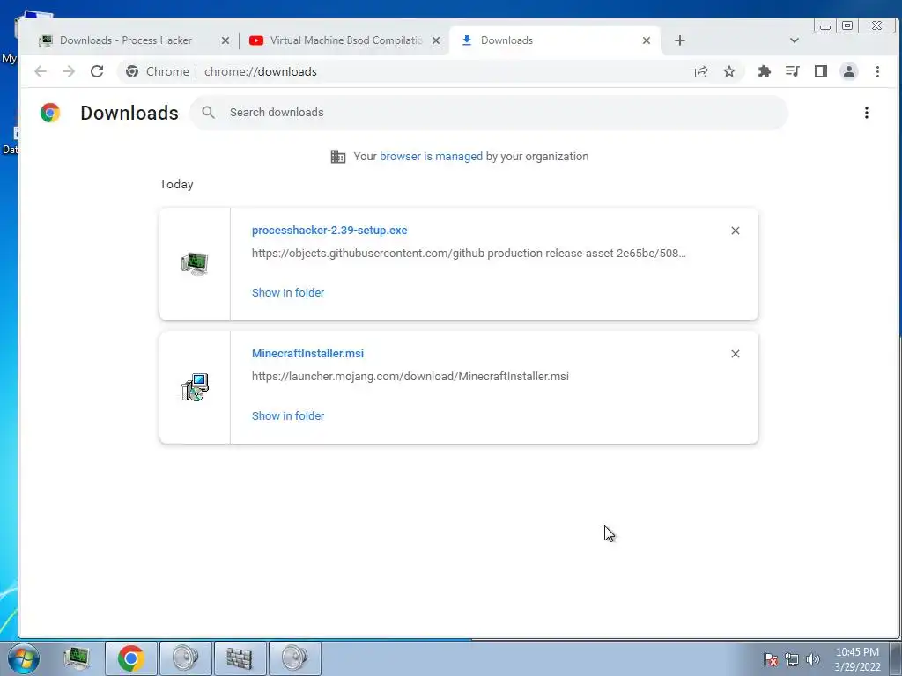This screenshot has width=902, height=676.
Task: Click the MinecraftInstaller file icon thumbnail
Action: [x=195, y=387]
